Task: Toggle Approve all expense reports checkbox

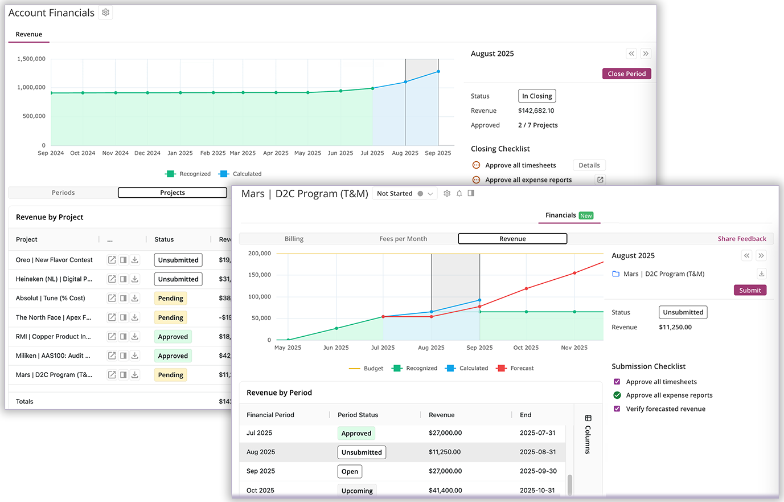Action: [x=617, y=395]
